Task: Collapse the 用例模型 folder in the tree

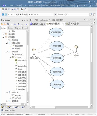Action: [x=3, y=37]
